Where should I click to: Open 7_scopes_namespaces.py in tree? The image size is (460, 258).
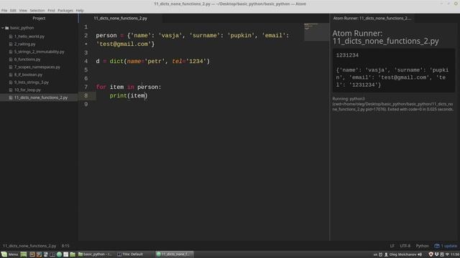37,67
